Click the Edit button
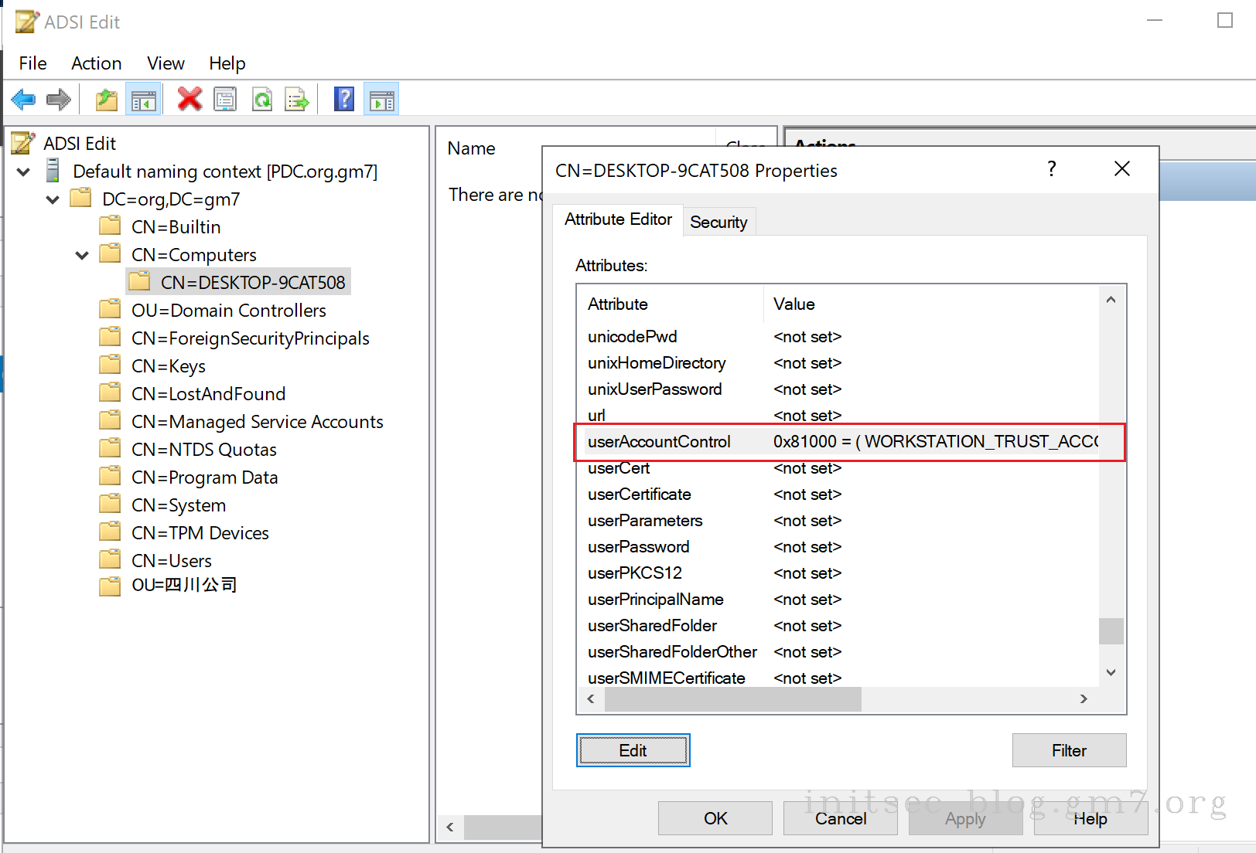This screenshot has width=1256, height=853. (633, 750)
